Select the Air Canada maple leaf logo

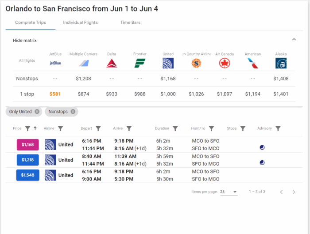tap(225, 63)
